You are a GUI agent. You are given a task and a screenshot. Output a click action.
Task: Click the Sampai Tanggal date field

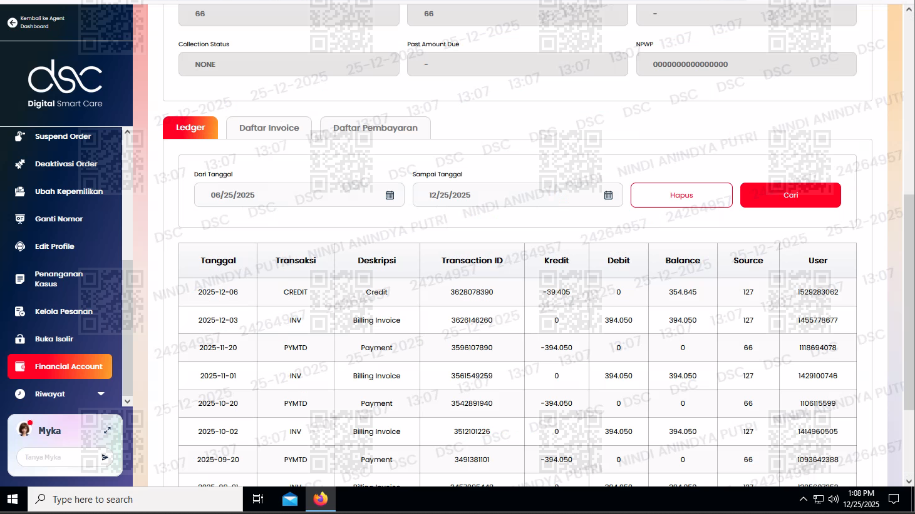pyautogui.click(x=518, y=195)
